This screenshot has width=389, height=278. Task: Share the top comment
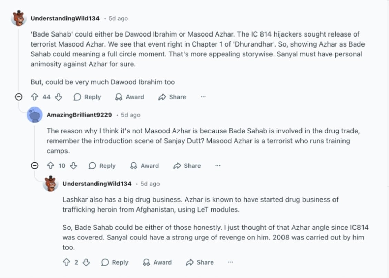(x=172, y=97)
